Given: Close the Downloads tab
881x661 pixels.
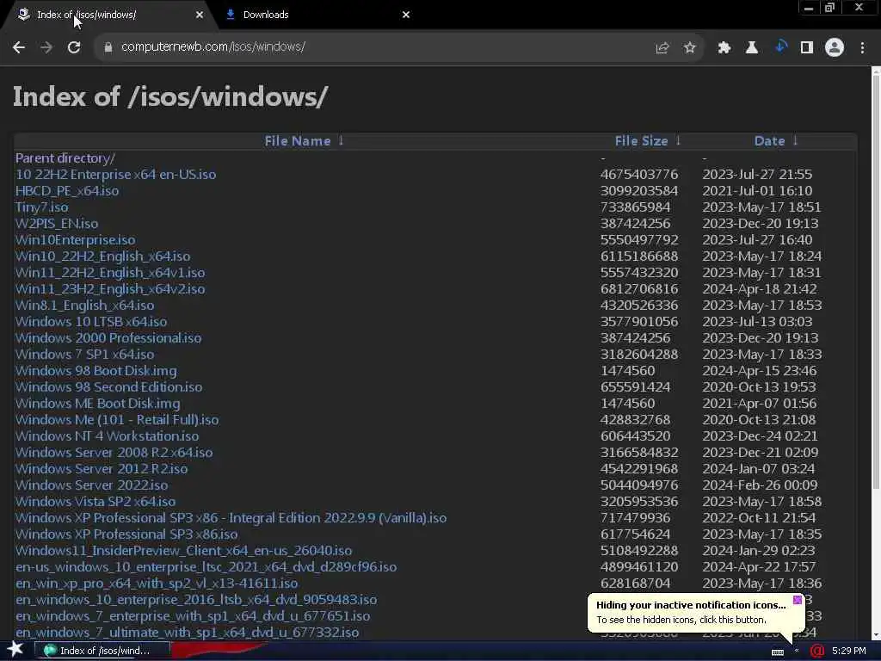Looking at the screenshot, I should (406, 15).
